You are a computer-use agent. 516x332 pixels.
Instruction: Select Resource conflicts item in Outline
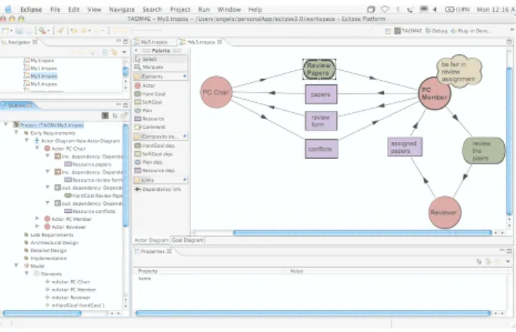tap(90, 211)
